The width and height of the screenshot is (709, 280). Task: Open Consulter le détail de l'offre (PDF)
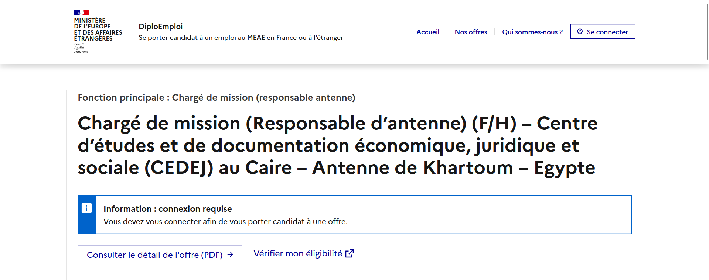[x=154, y=255]
